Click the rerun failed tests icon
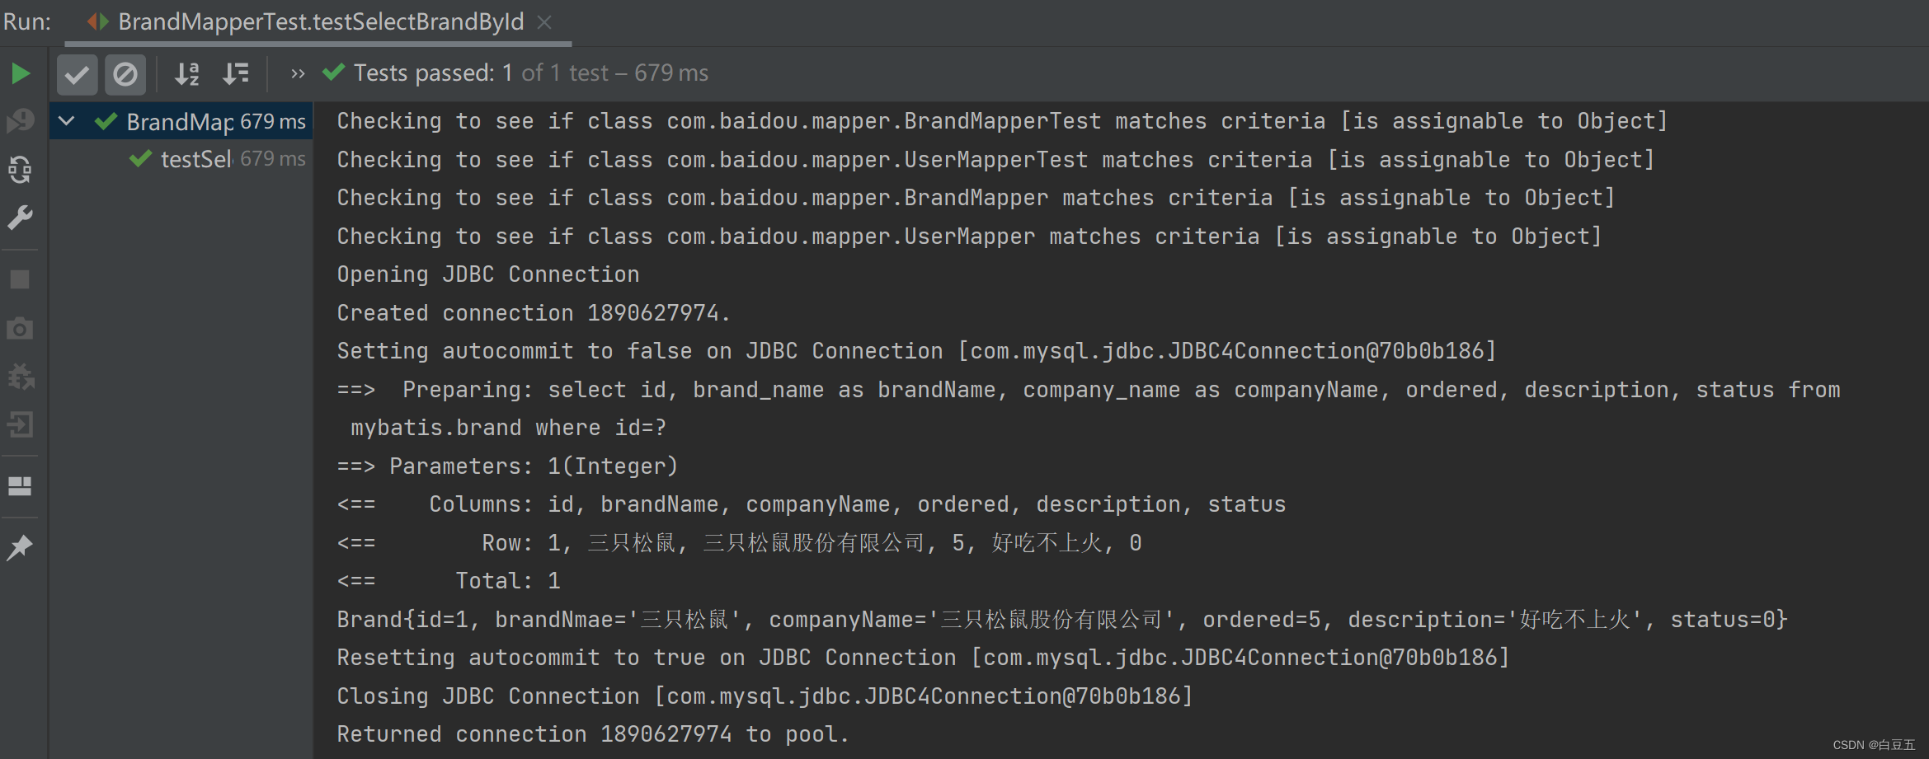 pyautogui.click(x=21, y=121)
